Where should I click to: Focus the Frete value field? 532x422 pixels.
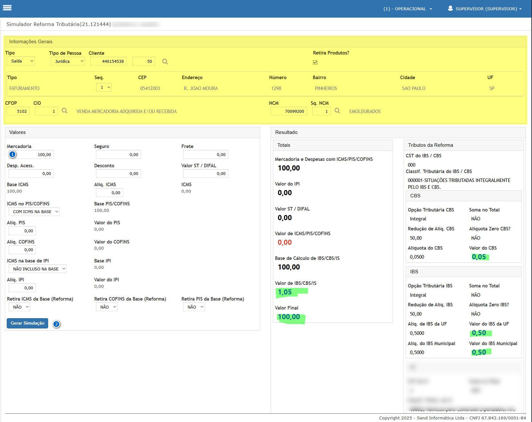pyautogui.click(x=205, y=154)
